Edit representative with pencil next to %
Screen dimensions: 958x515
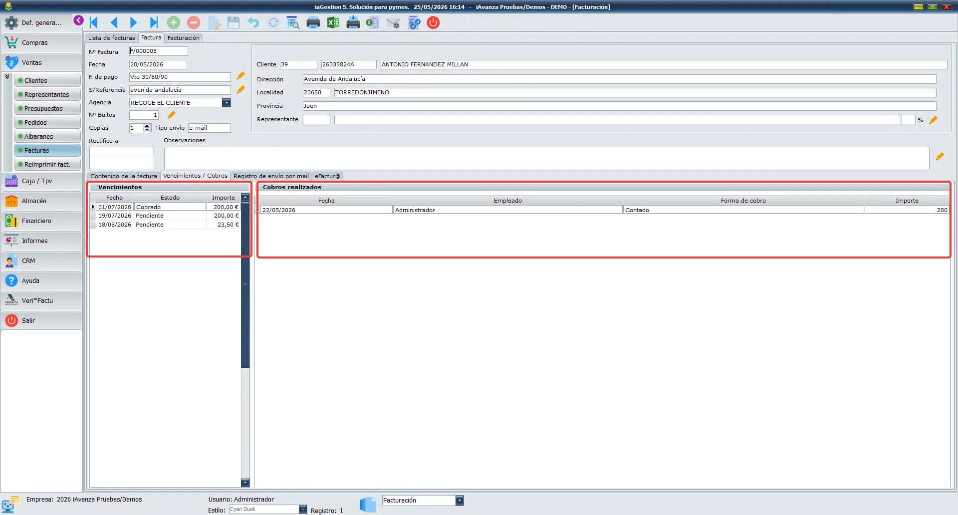tap(934, 120)
